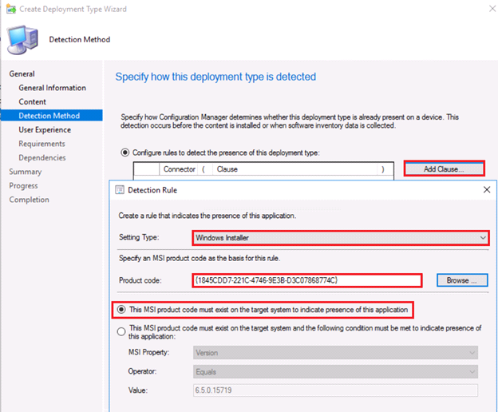This screenshot has width=498, height=412.
Task: Open the Requirements step in sidebar
Action: point(42,144)
